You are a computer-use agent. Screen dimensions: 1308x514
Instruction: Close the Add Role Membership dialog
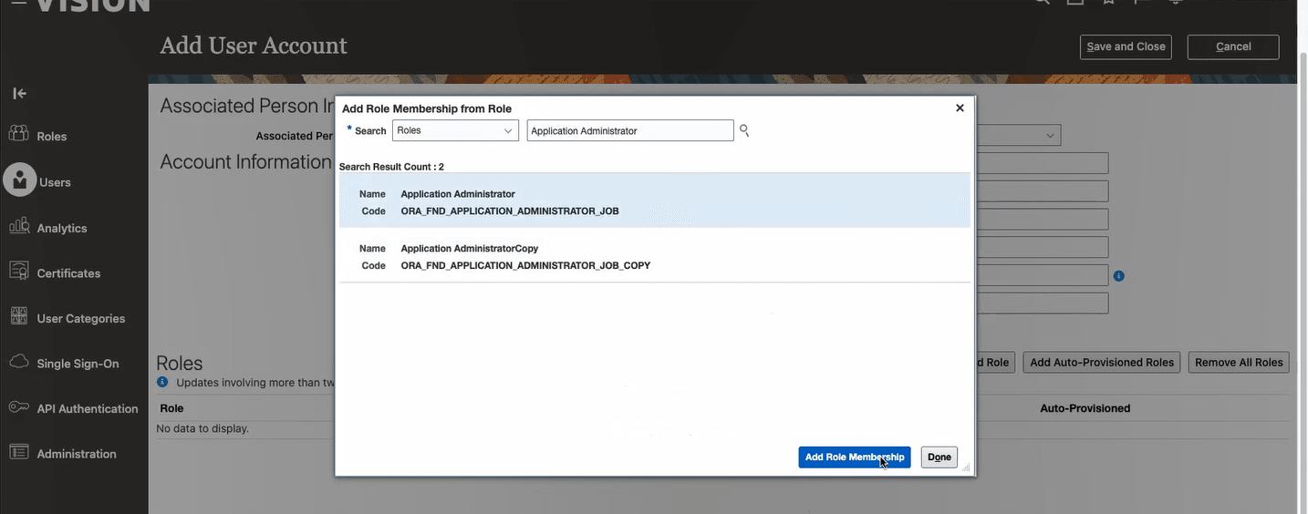[x=960, y=108]
